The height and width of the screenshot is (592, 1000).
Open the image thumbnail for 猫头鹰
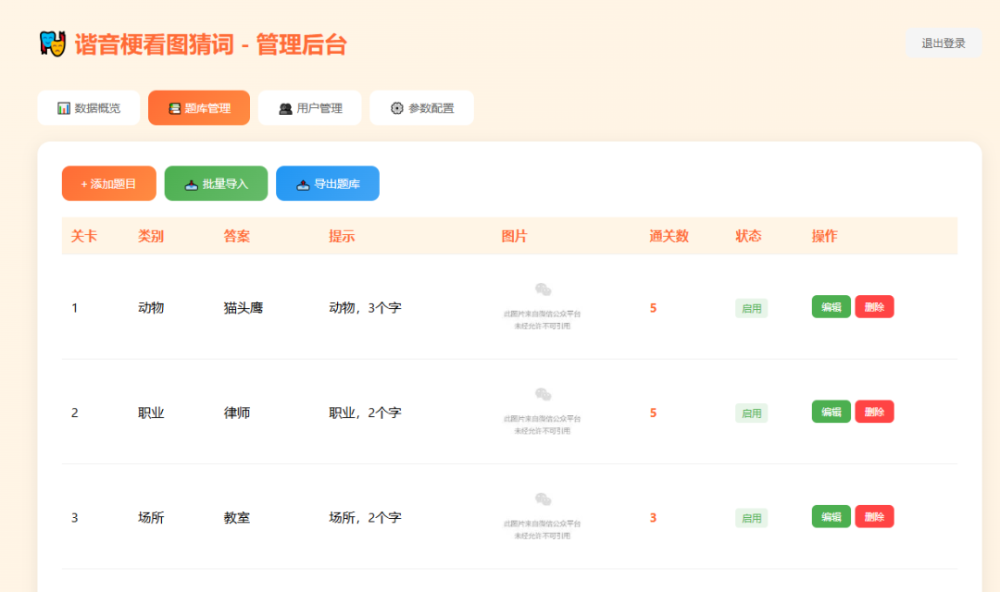pyautogui.click(x=542, y=307)
